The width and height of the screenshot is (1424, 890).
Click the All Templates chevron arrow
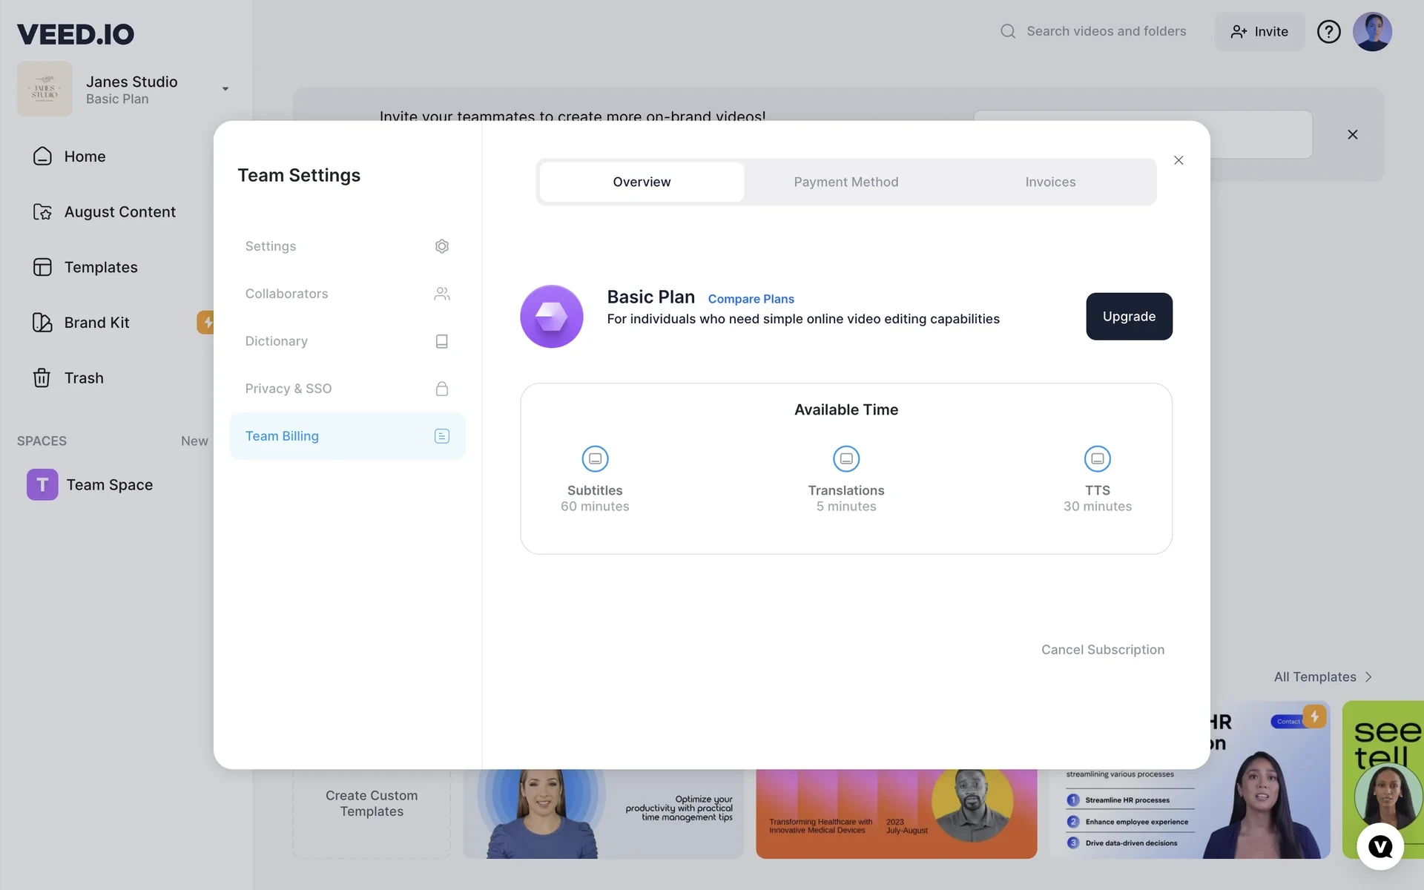tap(1369, 677)
